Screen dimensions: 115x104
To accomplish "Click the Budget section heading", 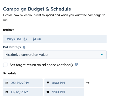I will (8, 30).
